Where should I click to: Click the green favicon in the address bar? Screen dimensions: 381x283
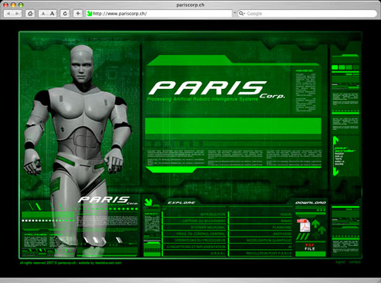coord(90,13)
